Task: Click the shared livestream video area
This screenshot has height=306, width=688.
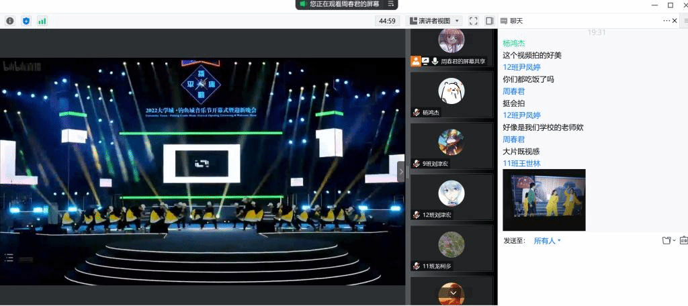Action: tap(202, 172)
